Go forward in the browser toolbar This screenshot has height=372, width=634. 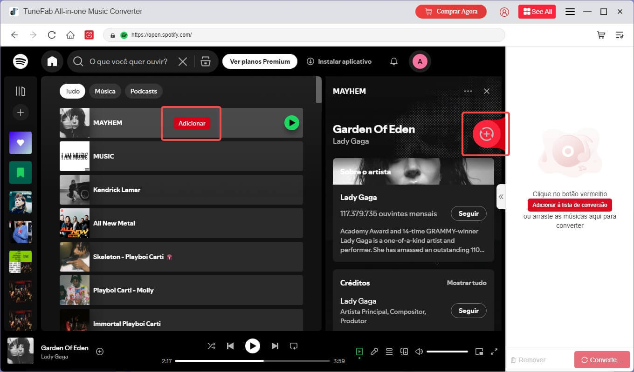(33, 35)
